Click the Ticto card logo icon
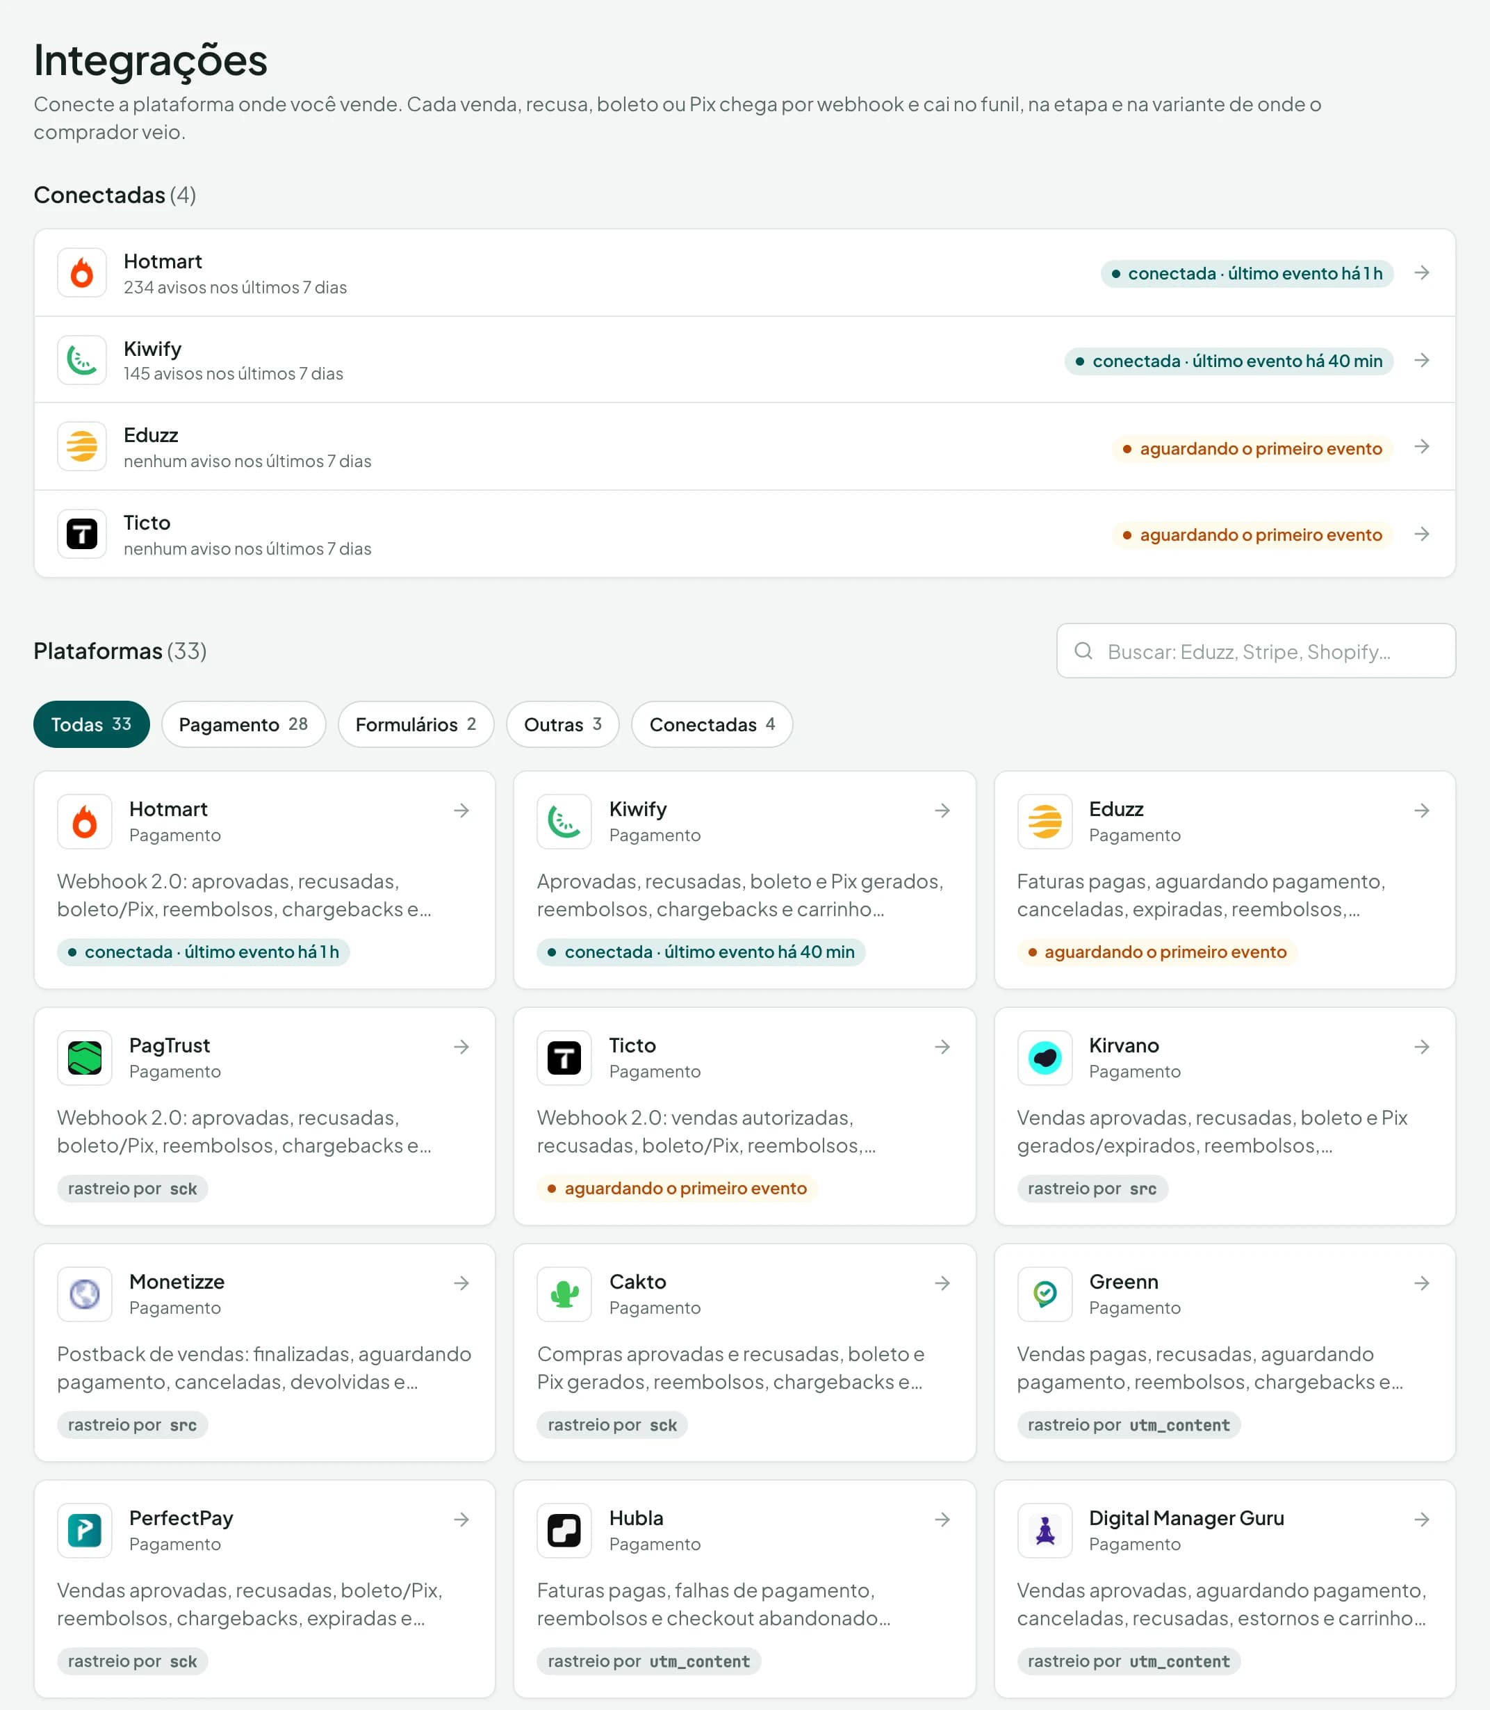 click(564, 1058)
